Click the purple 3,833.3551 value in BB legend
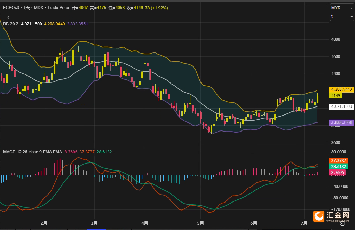The height and width of the screenshot is (230, 355). 77,24
